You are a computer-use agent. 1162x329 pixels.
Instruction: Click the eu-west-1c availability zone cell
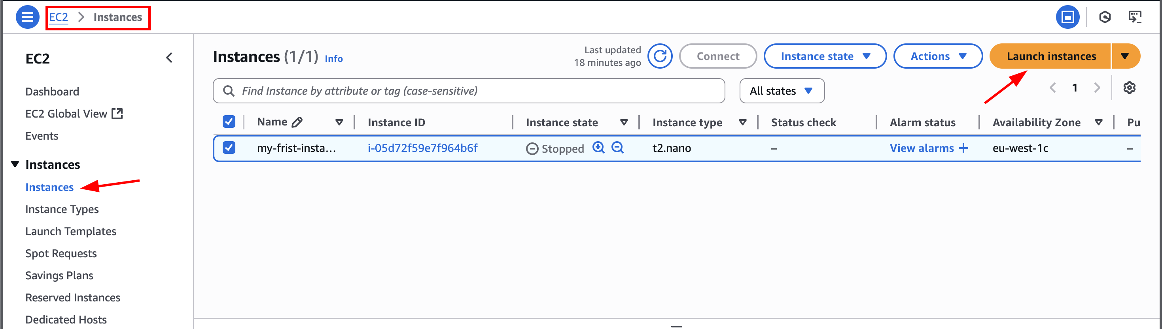[1020, 148]
